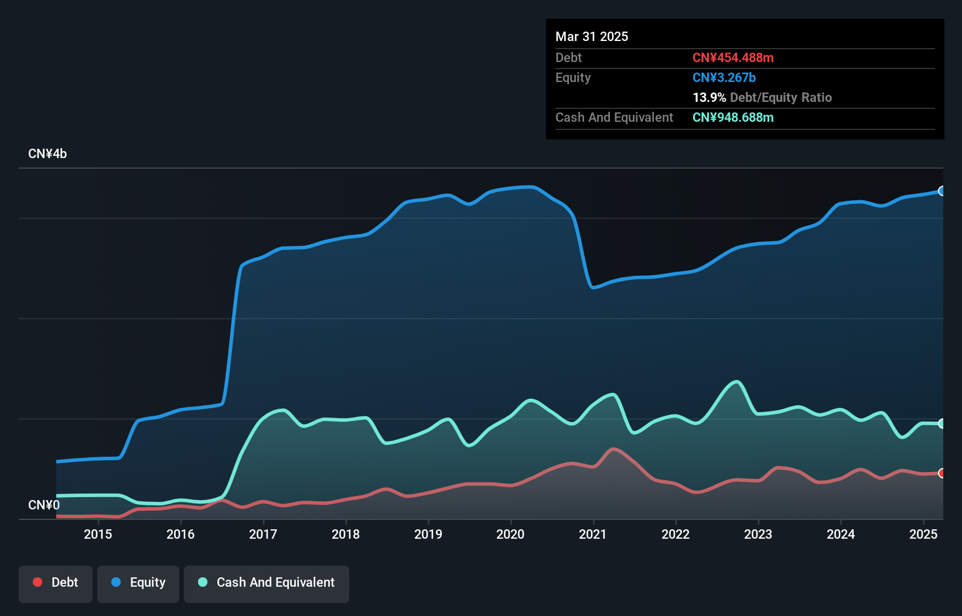
Task: Click the red Debt legend dot
Action: click(x=37, y=582)
